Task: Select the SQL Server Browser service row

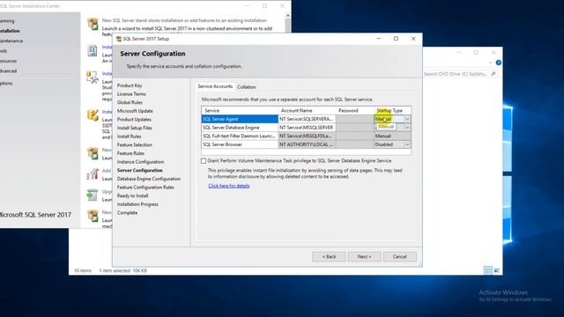Action: pos(240,144)
